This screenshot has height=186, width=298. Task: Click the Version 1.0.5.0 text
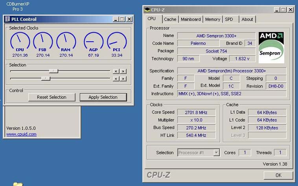[21, 128]
